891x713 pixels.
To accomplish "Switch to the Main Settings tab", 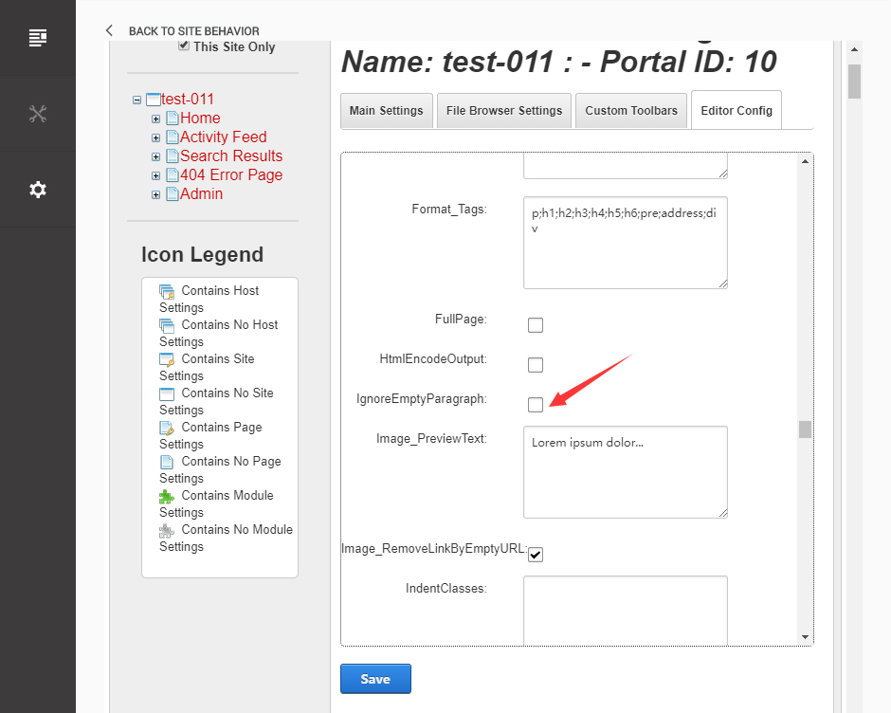I will click(387, 111).
